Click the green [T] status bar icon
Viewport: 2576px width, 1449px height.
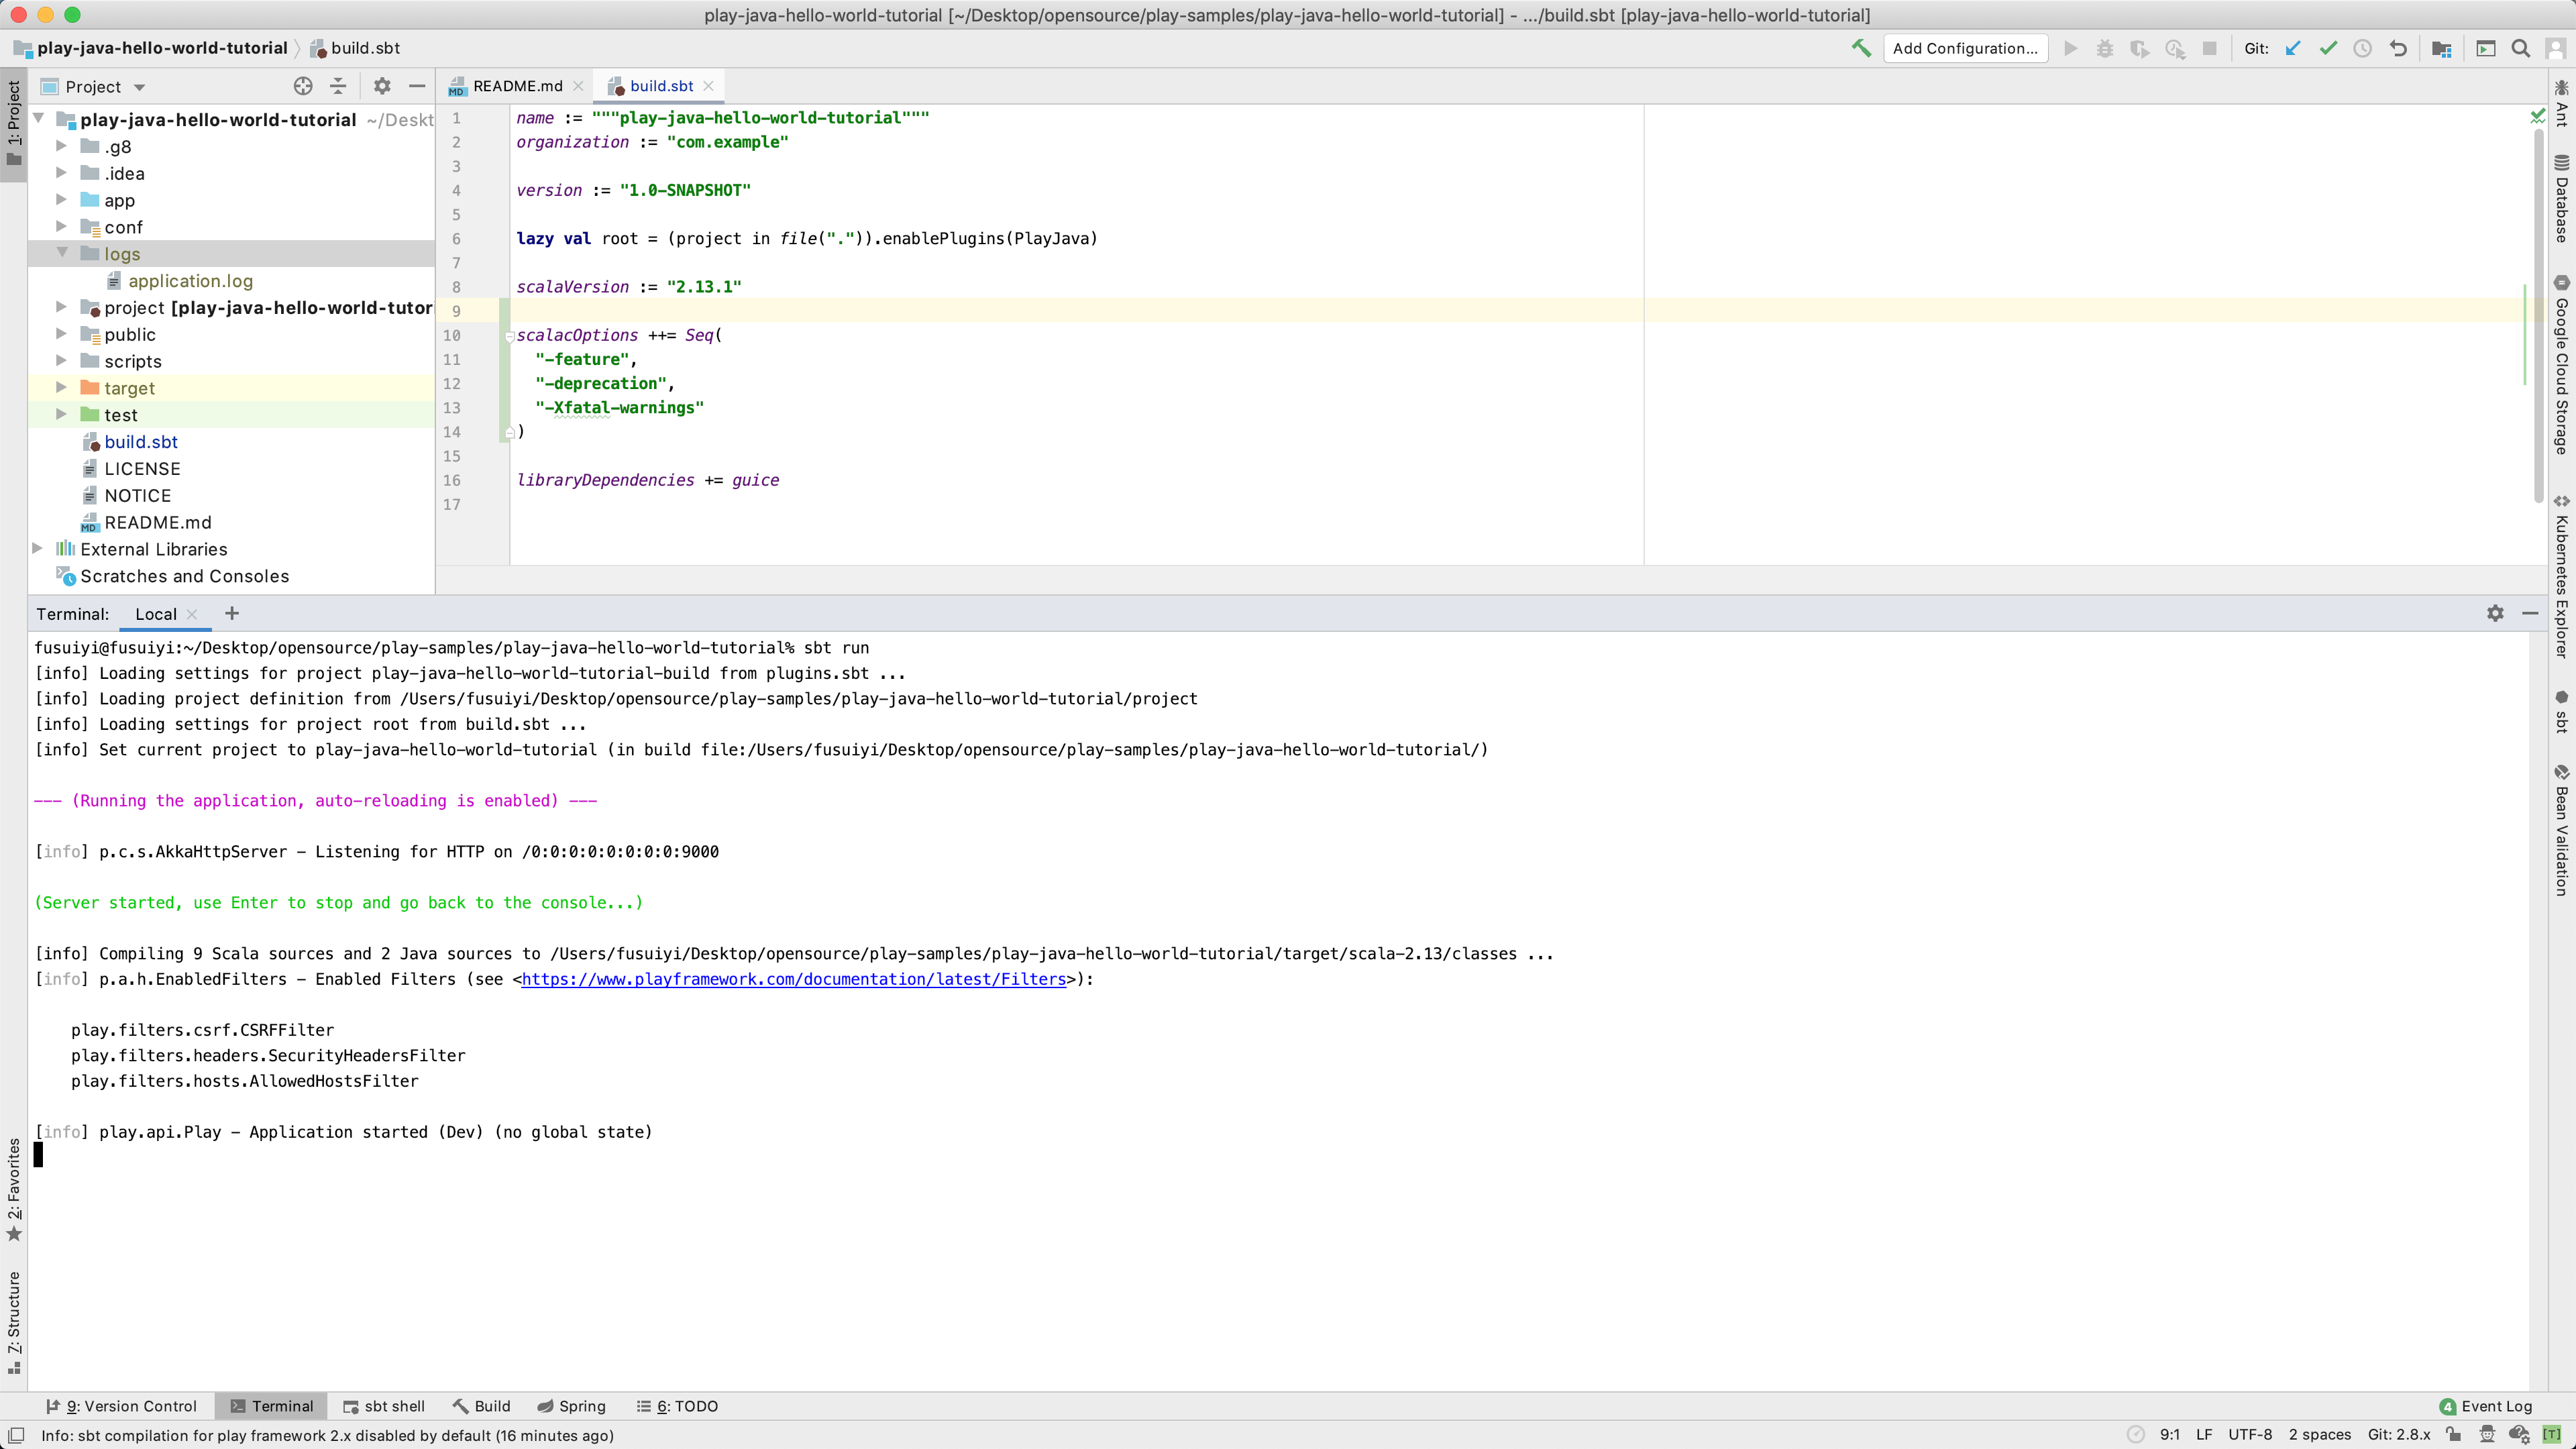pyautogui.click(x=2552, y=1434)
